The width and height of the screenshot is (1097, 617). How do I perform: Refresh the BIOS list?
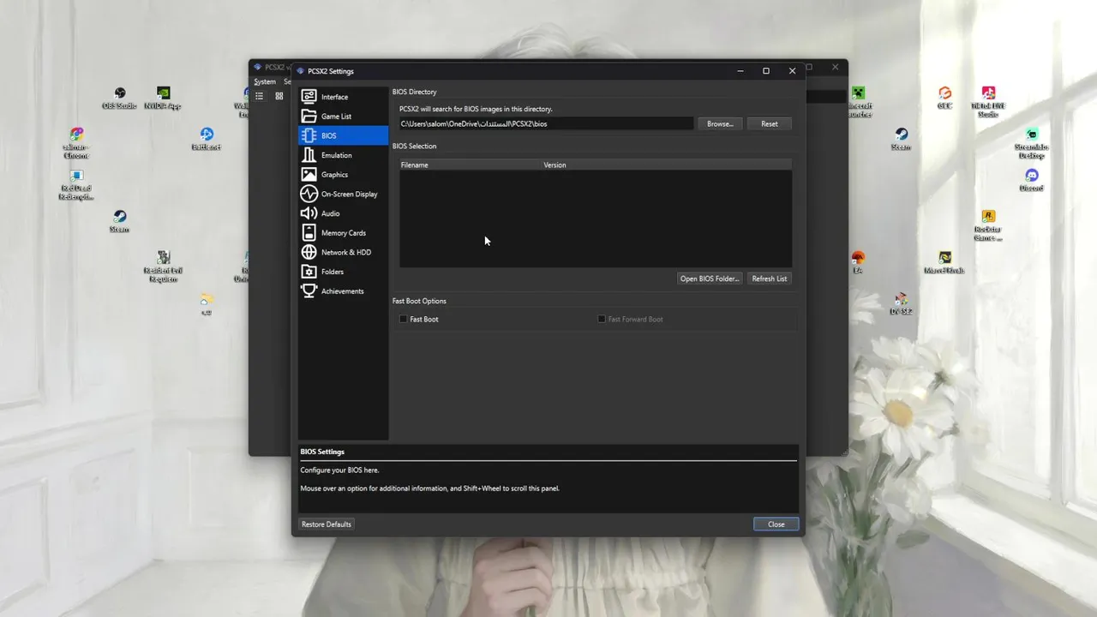click(x=769, y=279)
